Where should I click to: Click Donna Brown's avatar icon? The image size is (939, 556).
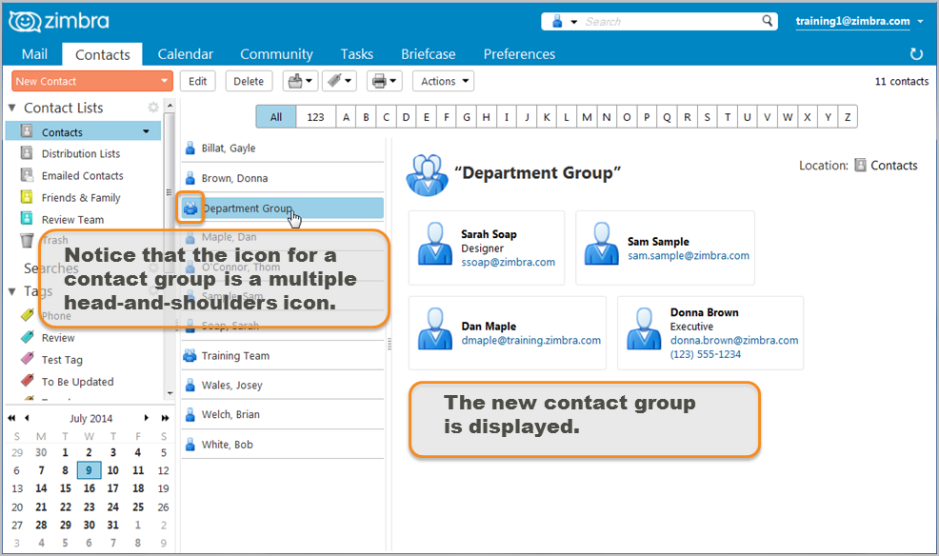644,328
